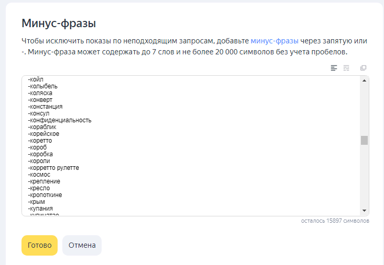Image resolution: width=384 pixels, height=265 pixels.
Task: Place cursor on the -короли line
Action: pos(39,161)
